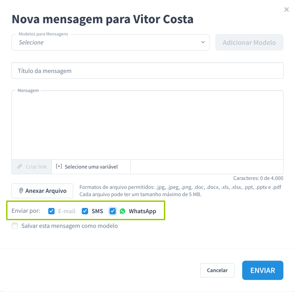Open the Selecione template dropdown
The width and height of the screenshot is (295, 292).
tap(110, 42)
